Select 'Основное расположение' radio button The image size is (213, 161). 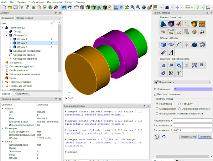click(x=179, y=109)
